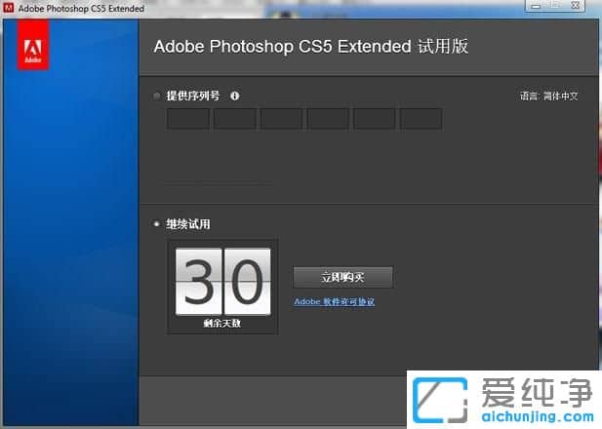Image resolution: width=602 pixels, height=429 pixels.
Task: Minimize the Photoshop CS5 window
Action: (536, 6)
